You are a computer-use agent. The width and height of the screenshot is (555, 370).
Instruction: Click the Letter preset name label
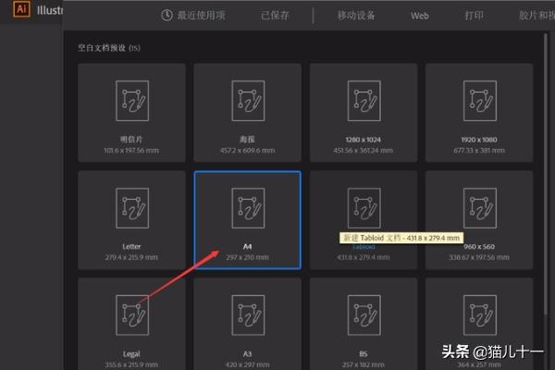pos(131,246)
